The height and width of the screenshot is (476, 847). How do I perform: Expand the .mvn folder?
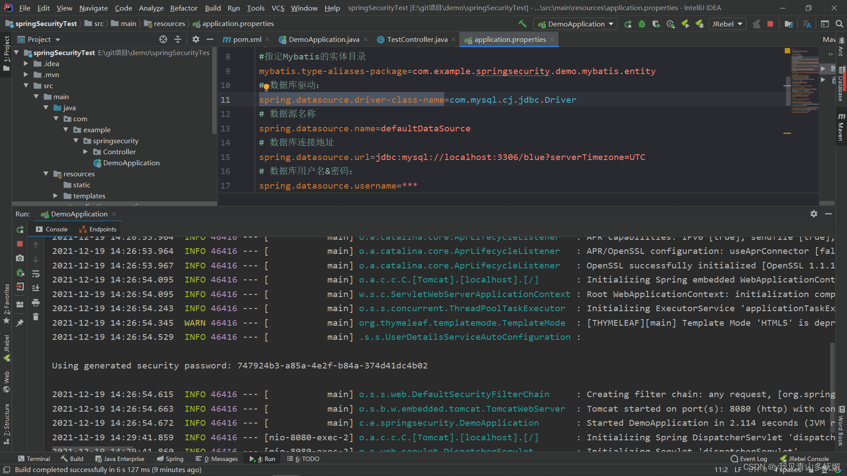[26, 74]
